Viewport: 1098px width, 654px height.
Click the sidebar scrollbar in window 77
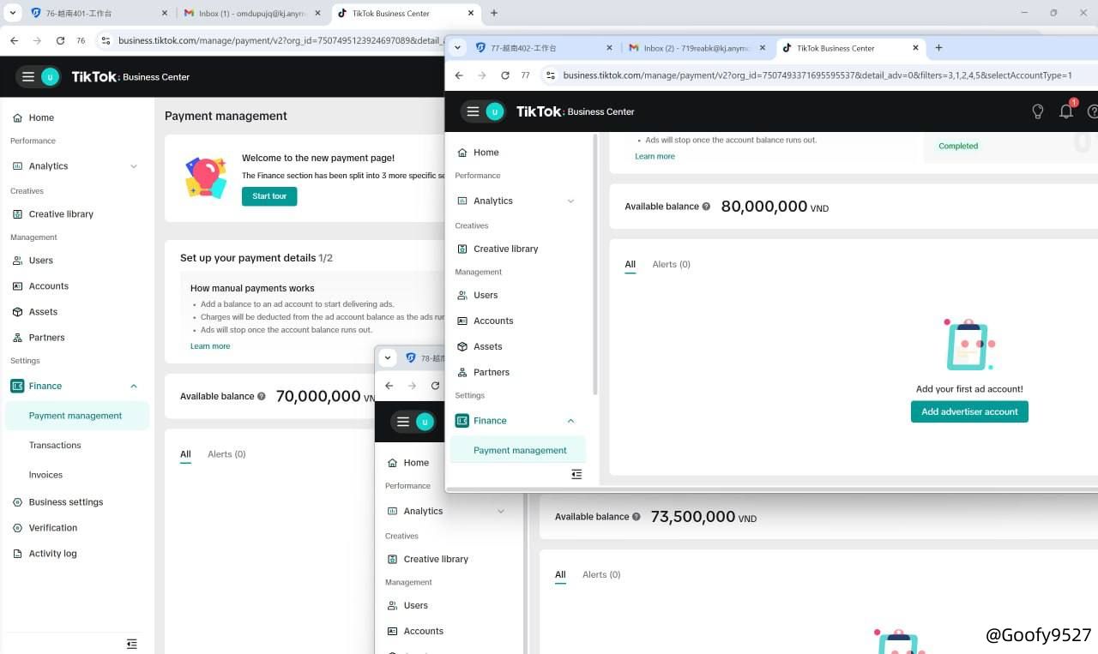click(x=595, y=264)
